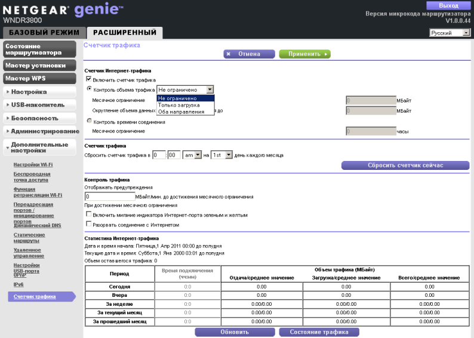The height and width of the screenshot is (338, 474).
Task: Switch to the РАСШИРЕННЫЙ tab
Action: [x=125, y=32]
